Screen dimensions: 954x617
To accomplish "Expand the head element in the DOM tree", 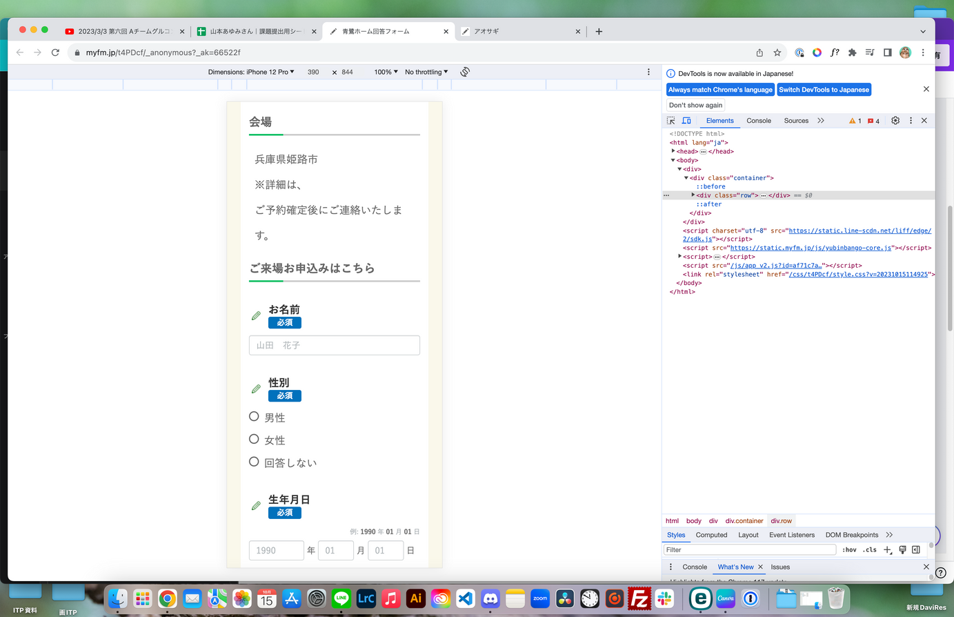I will (673, 151).
